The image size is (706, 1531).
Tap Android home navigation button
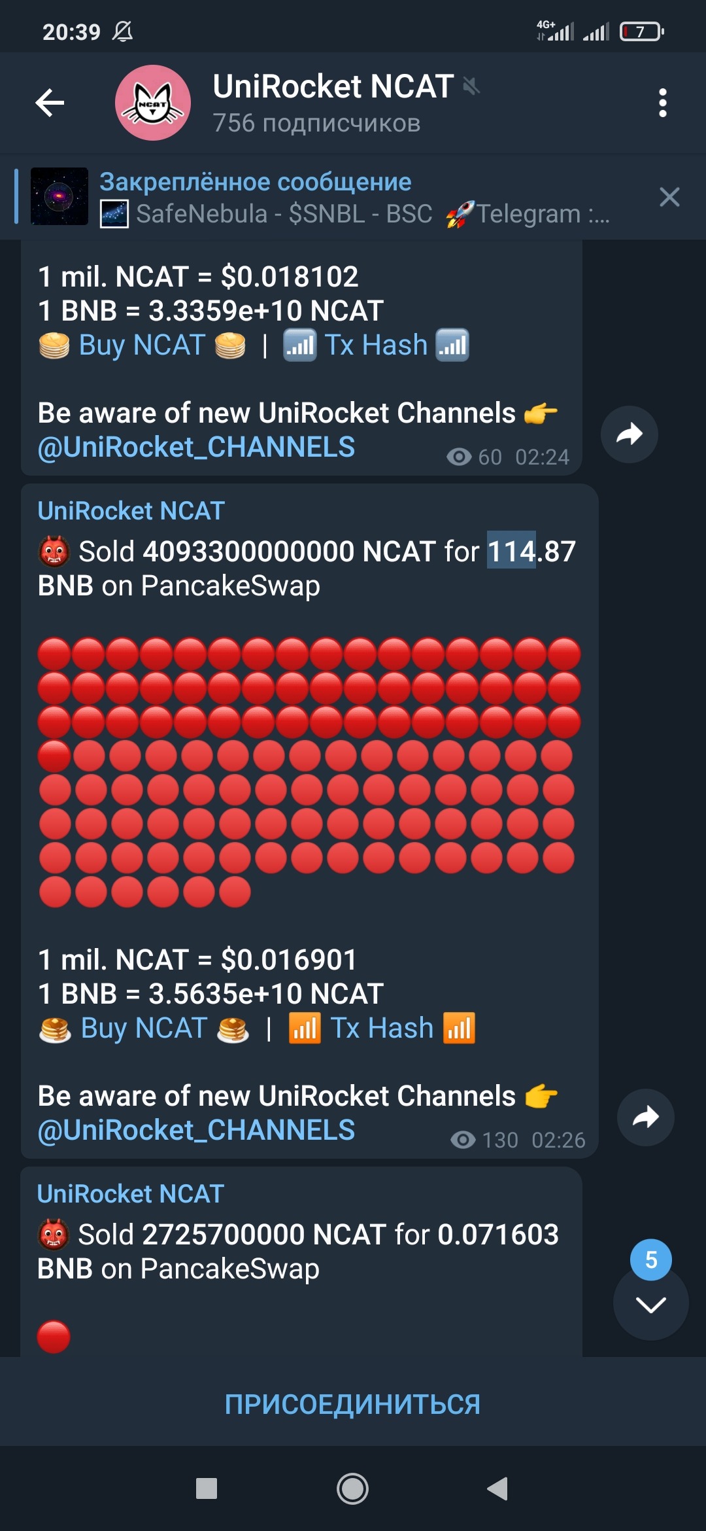(x=352, y=1488)
